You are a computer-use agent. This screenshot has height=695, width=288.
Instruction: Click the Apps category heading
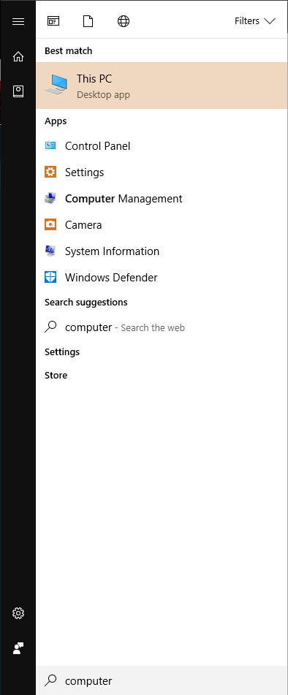point(56,121)
